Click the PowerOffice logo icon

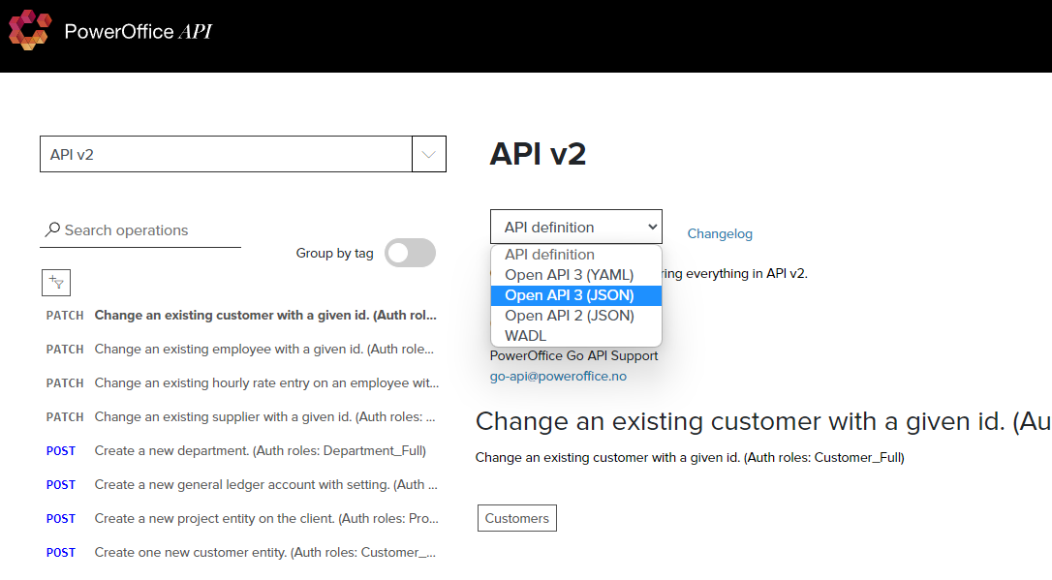point(28,29)
